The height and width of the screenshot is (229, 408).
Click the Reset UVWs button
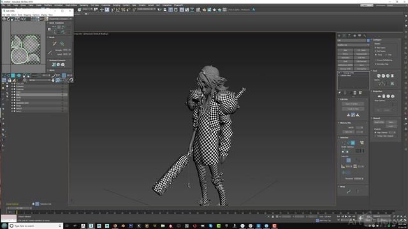[379, 122]
